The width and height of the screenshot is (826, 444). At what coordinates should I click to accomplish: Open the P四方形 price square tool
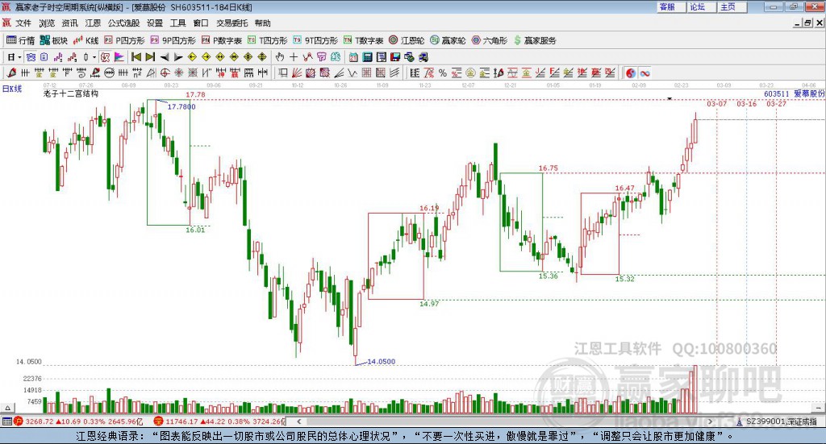click(x=124, y=40)
